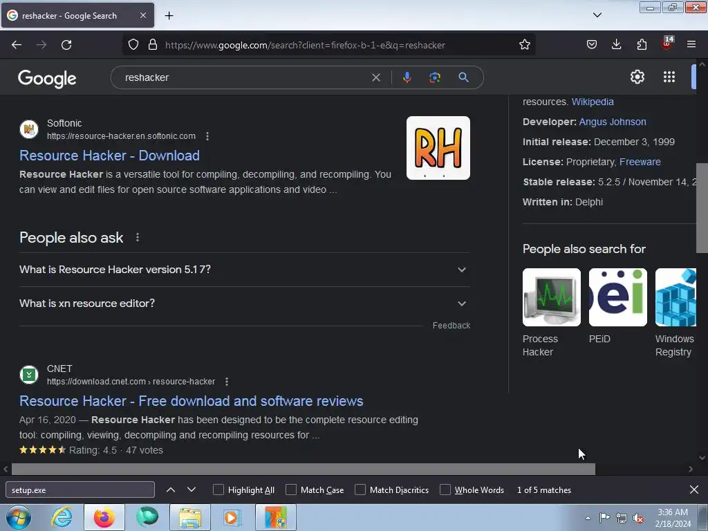Image resolution: width=708 pixels, height=531 pixels.
Task: Open the Angus Johnson developer link
Action: pos(613,122)
